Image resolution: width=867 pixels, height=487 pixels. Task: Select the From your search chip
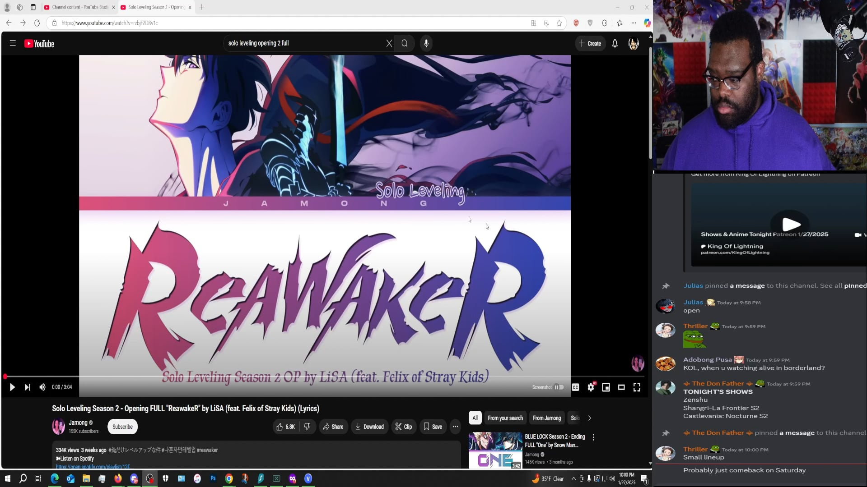point(505,418)
